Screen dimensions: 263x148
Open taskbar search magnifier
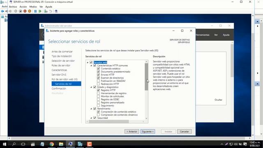[14, 144]
